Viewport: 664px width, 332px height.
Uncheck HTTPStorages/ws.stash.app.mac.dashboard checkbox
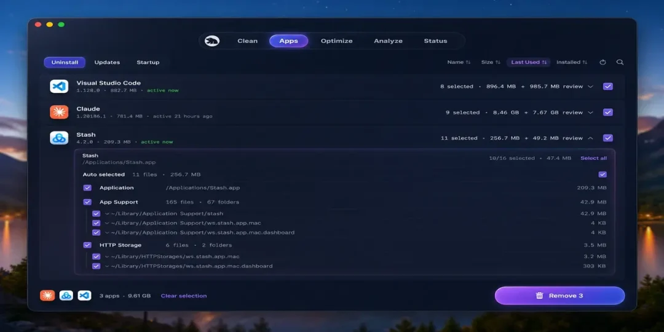tap(96, 266)
